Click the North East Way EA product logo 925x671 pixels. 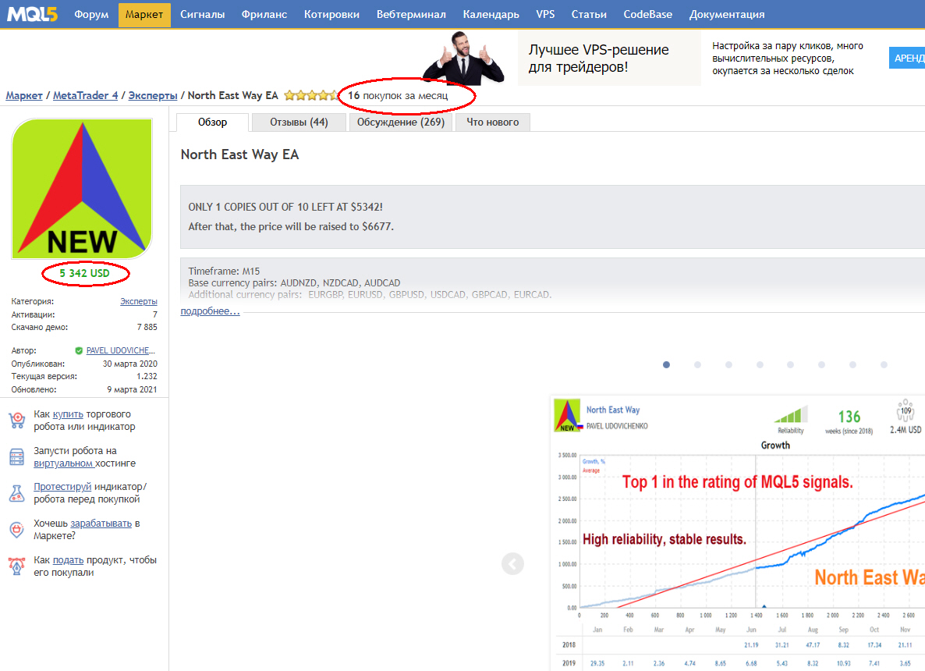point(82,189)
